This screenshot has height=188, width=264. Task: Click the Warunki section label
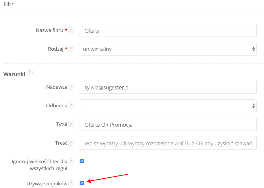tap(14, 74)
